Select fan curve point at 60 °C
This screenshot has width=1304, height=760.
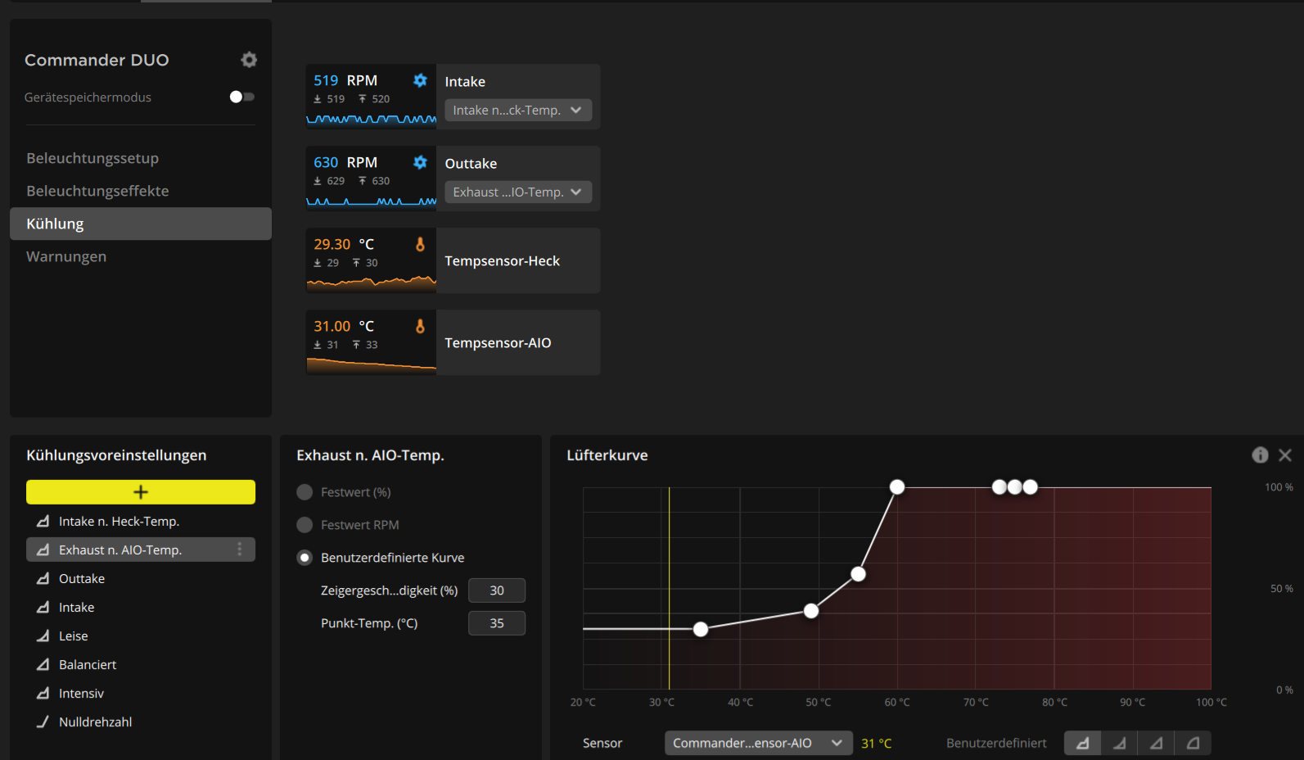click(x=897, y=487)
